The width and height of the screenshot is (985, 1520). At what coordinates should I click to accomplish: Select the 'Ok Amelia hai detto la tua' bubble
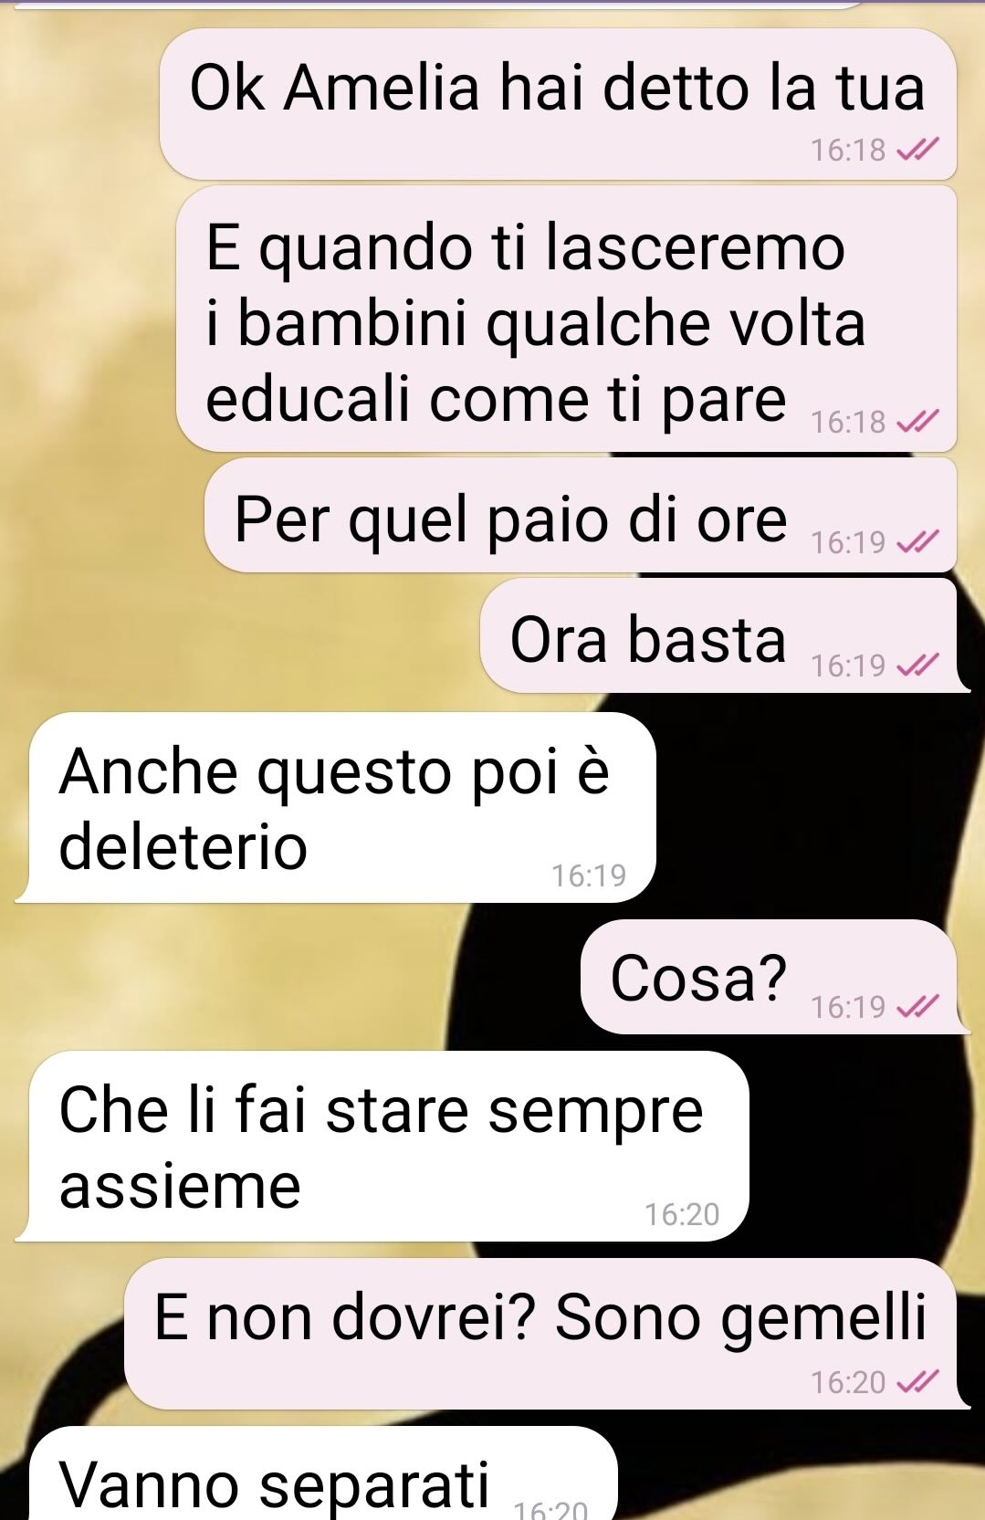point(558,104)
